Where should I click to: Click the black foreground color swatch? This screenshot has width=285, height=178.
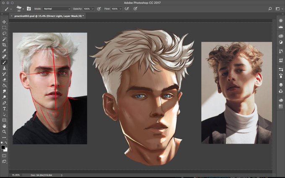pos(3,147)
